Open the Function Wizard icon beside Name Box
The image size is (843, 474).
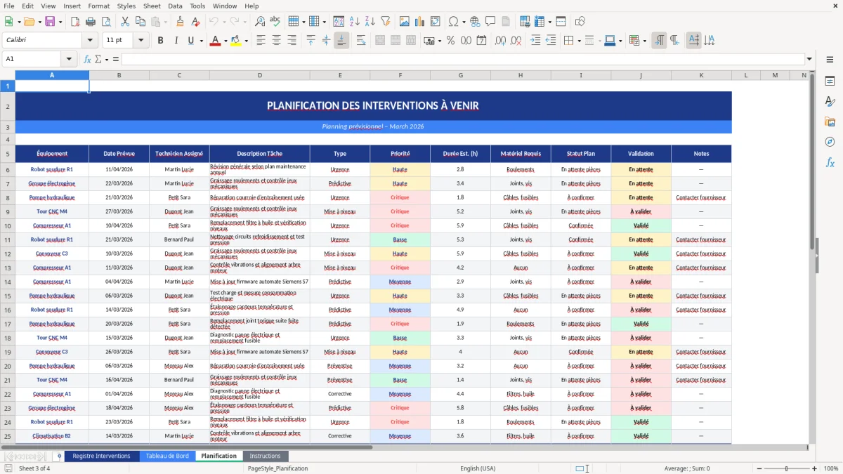pyautogui.click(x=87, y=59)
